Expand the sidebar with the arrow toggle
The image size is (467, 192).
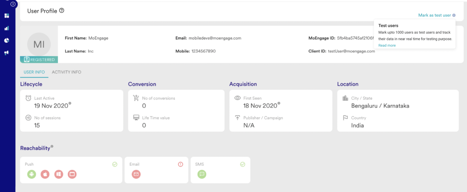pyautogui.click(x=13, y=4)
